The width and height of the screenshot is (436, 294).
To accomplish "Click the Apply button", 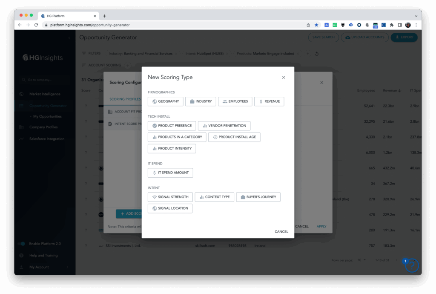I will click(x=321, y=226).
